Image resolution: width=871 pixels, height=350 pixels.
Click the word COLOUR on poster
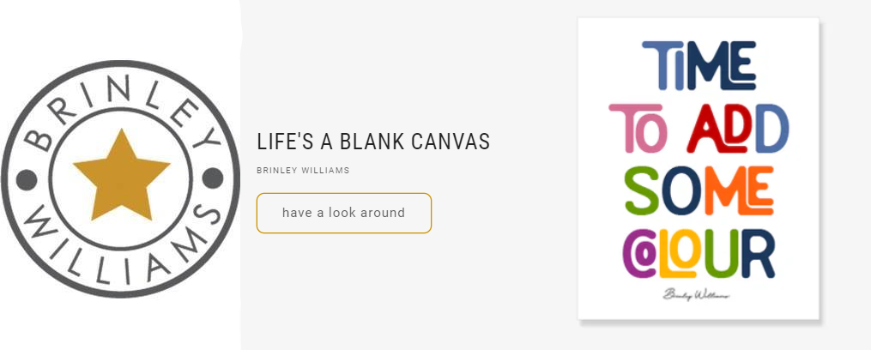click(699, 253)
